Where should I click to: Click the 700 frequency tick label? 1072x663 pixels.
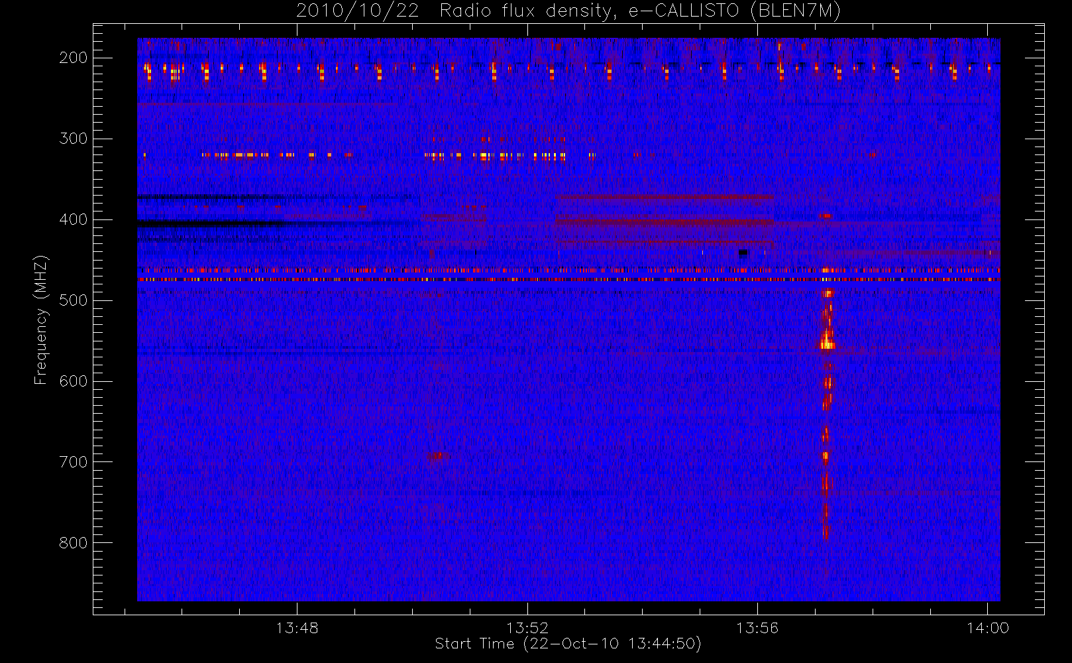pyautogui.click(x=74, y=462)
